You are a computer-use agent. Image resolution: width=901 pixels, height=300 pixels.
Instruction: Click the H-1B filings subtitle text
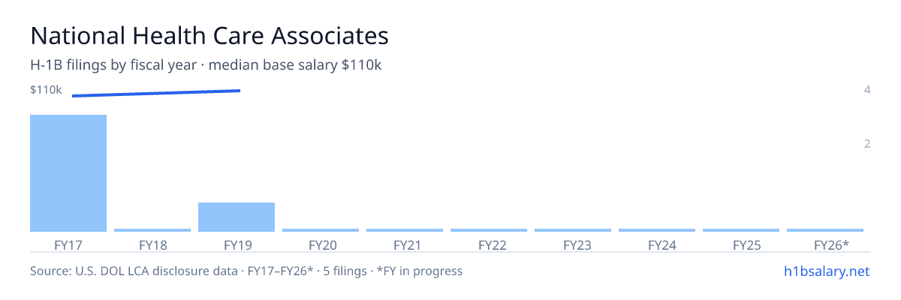click(x=206, y=65)
